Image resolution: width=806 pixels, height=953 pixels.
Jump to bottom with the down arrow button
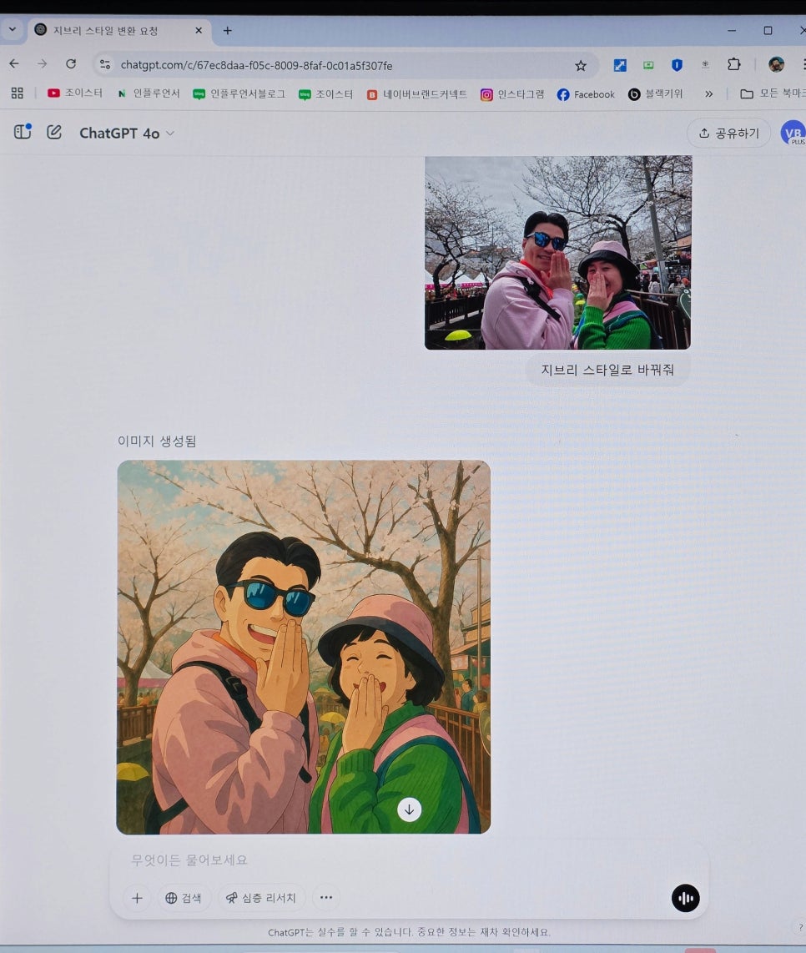[x=409, y=809]
